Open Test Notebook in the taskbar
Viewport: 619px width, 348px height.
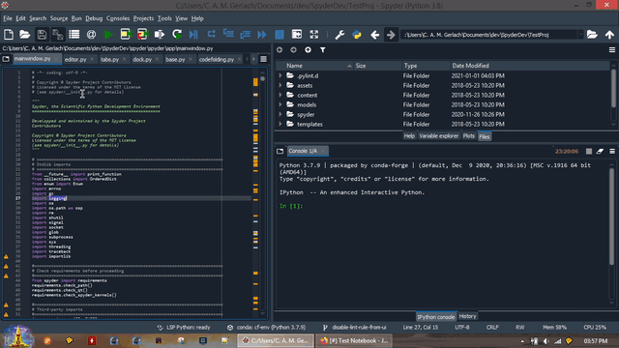point(354,340)
